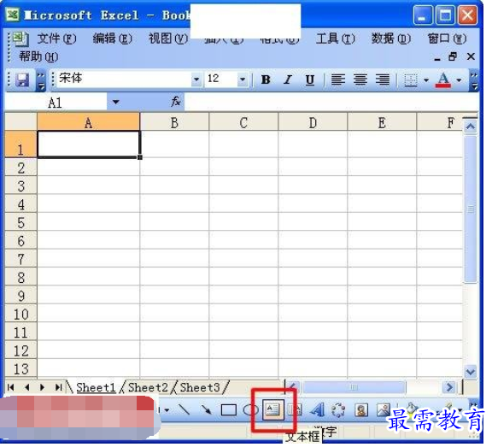The height and width of the screenshot is (447, 492).
Task: Expand Formatting toolbar options chevron at right
Action: (474, 80)
